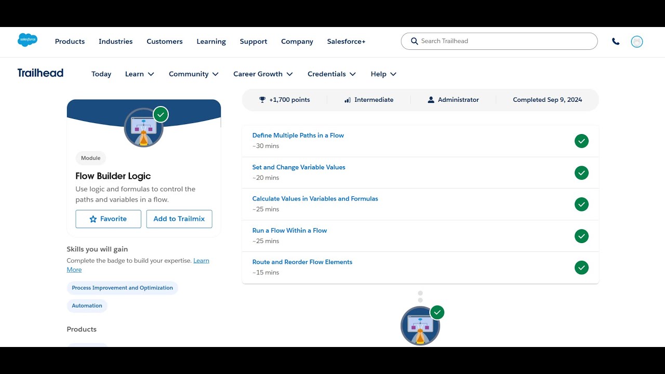
Task: Open the Learn More link
Action: [x=201, y=261]
